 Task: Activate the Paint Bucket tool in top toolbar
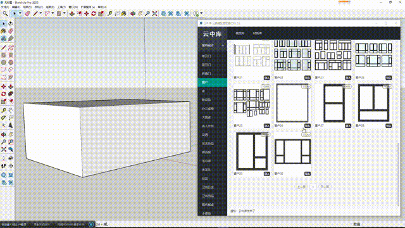click(x=124, y=13)
